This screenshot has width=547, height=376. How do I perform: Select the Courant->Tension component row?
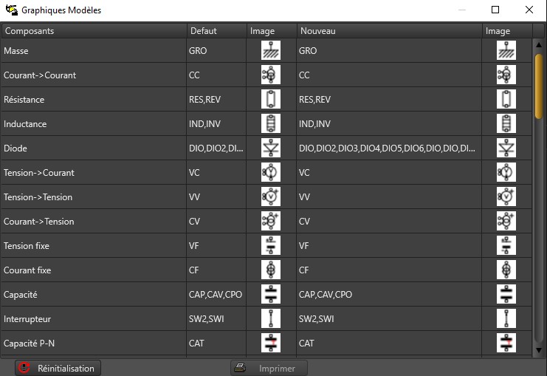click(93, 222)
